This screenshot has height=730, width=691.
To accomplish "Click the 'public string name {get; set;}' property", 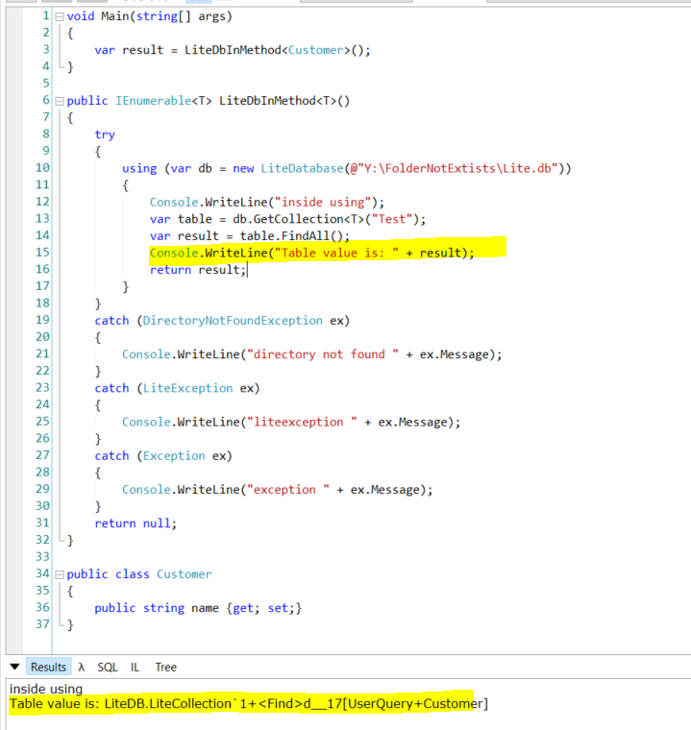I will pos(198,608).
